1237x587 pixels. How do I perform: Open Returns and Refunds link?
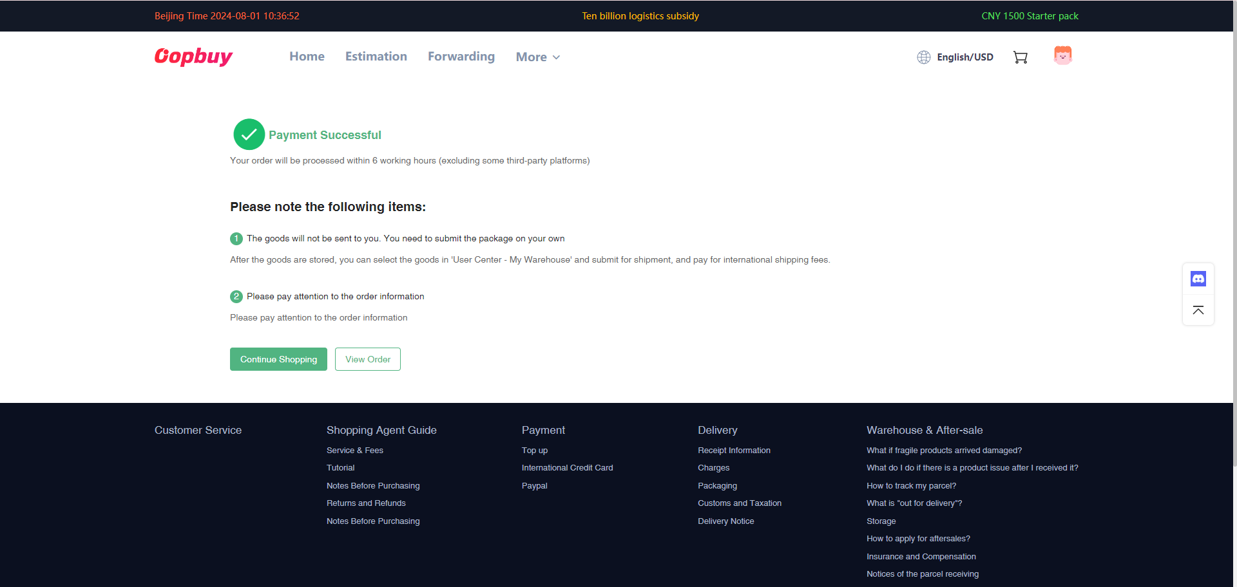point(366,503)
